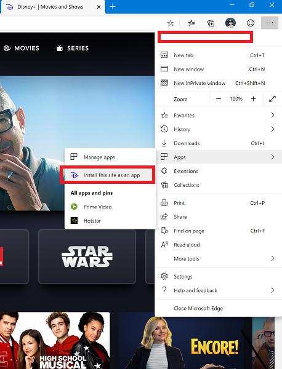Open the Downloads menu entry
The width and height of the screenshot is (282, 369).
click(x=219, y=143)
